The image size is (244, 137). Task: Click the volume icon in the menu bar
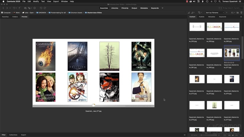click(194, 1)
